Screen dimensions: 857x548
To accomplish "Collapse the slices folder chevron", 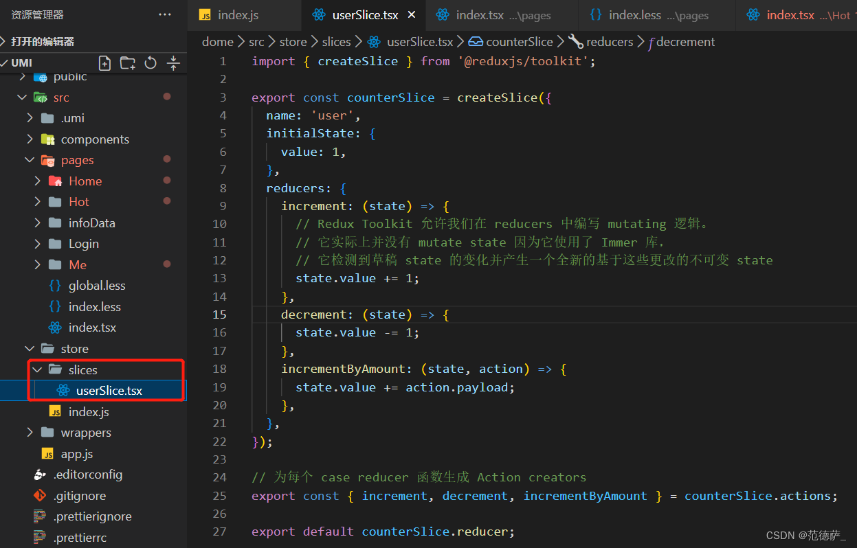I will (x=37, y=369).
